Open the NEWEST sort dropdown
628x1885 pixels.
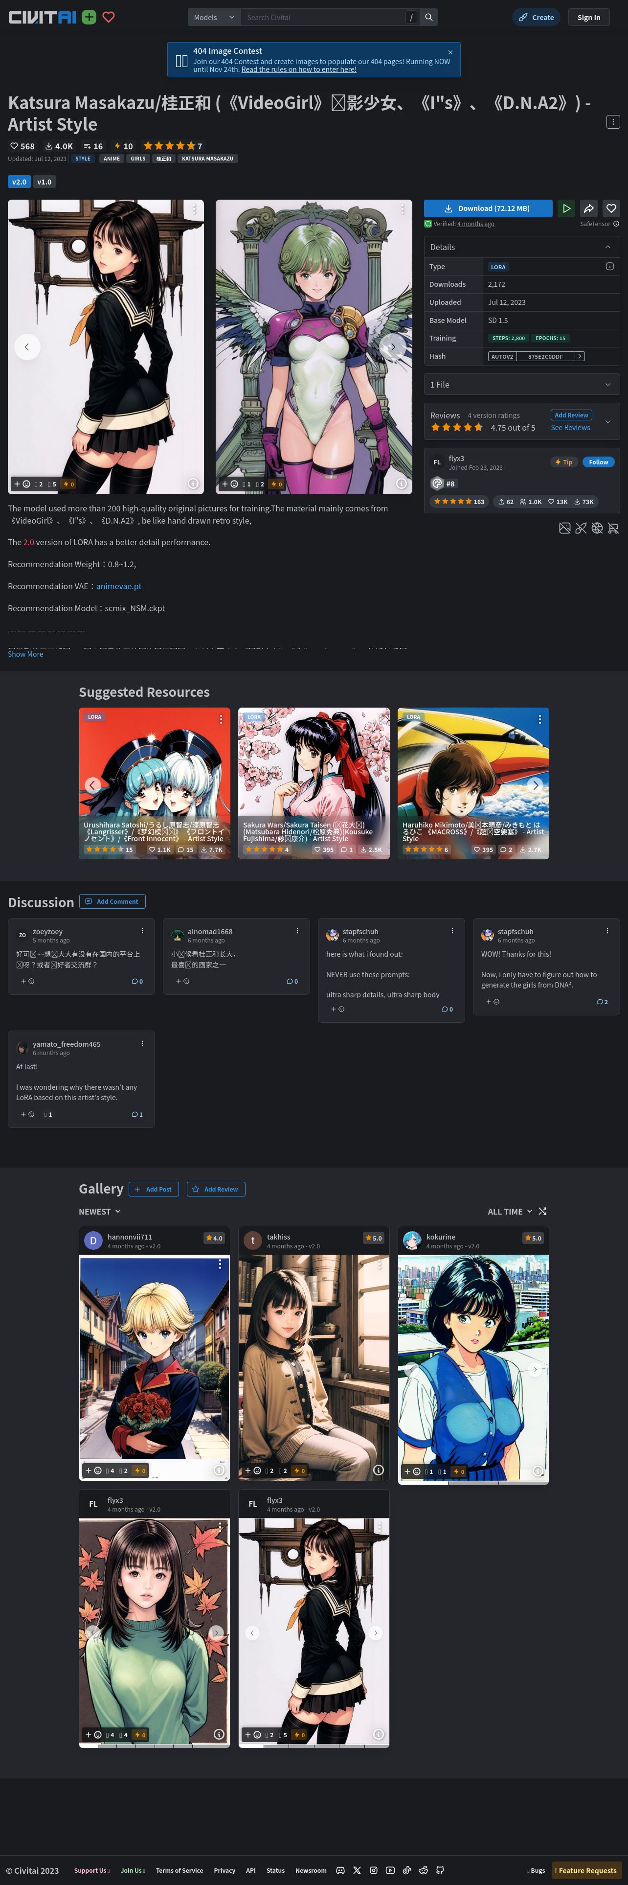pyautogui.click(x=99, y=1212)
